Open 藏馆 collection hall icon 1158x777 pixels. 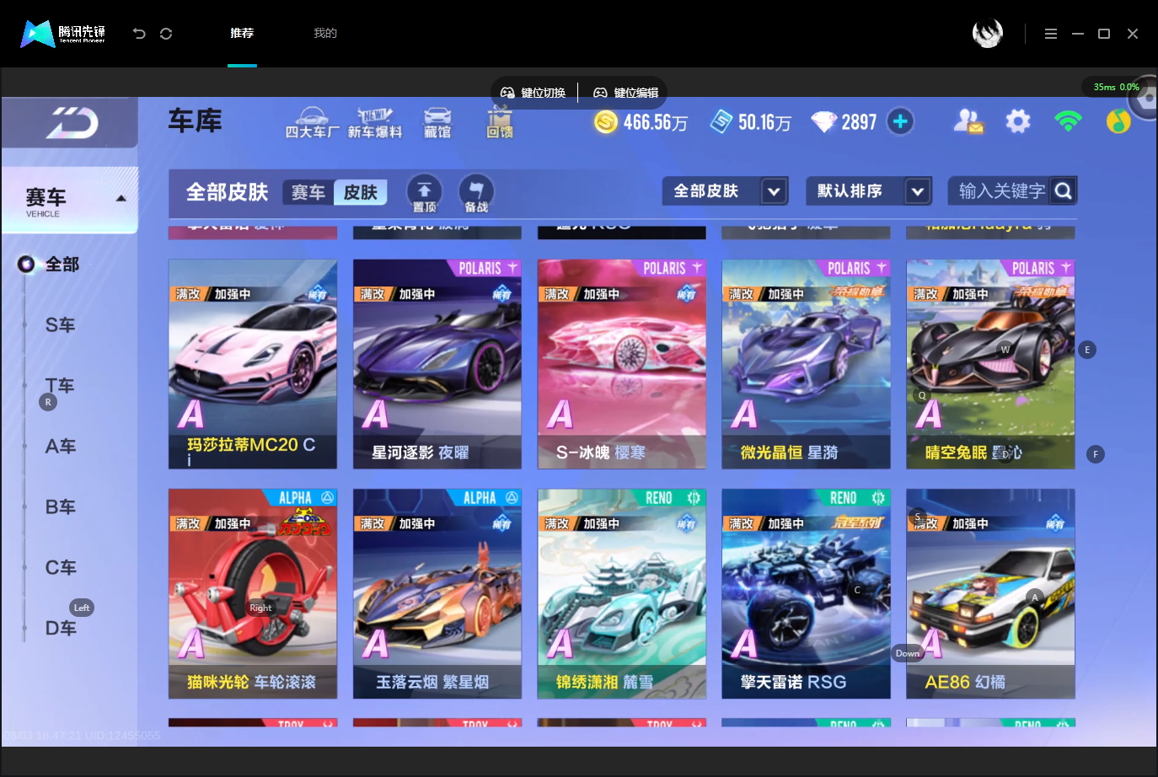[x=437, y=123]
